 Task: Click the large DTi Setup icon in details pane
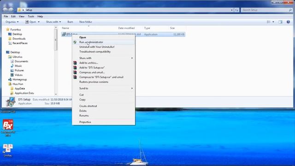coord(11,102)
